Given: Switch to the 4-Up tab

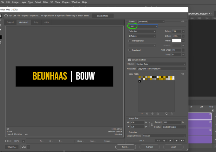Looking at the screenshot, I should [x=46, y=22].
